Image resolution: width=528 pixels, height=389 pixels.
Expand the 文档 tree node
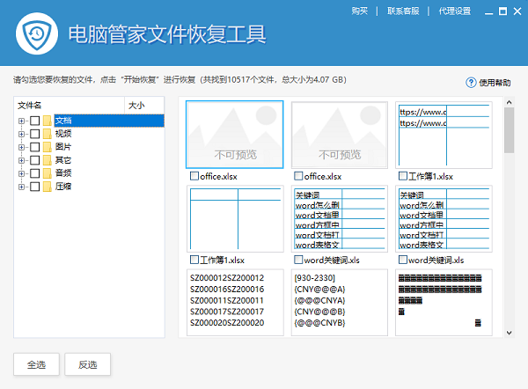pyautogui.click(x=21, y=121)
